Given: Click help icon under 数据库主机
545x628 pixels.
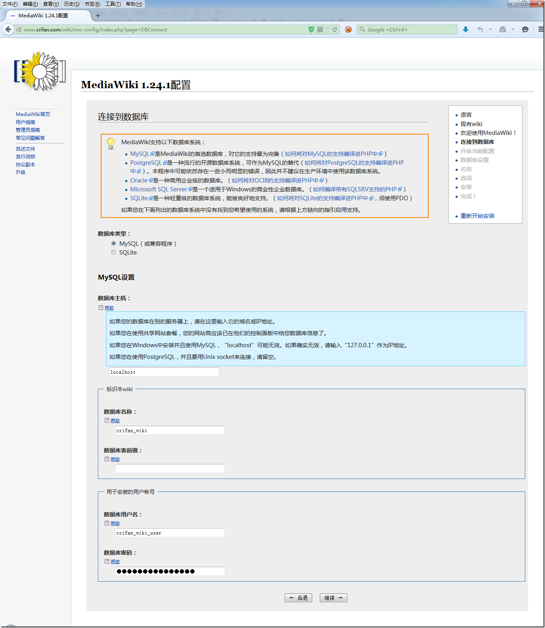Looking at the screenshot, I should click(101, 308).
